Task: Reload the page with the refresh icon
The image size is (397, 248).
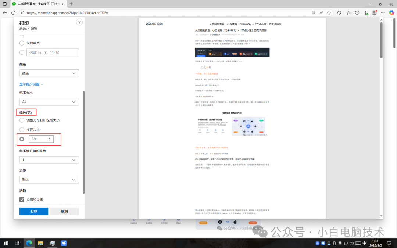Action: [14, 12]
